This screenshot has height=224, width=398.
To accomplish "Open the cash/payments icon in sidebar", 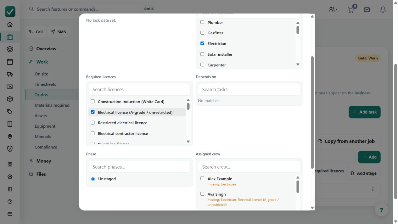I will click(x=10, y=87).
